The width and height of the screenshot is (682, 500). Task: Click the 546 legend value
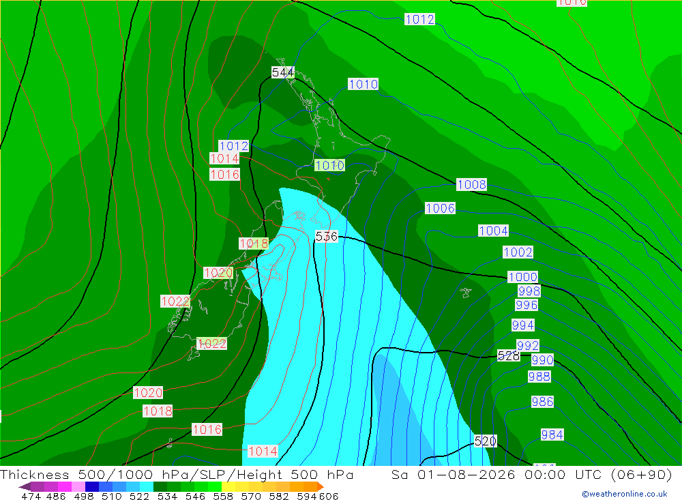tap(195, 496)
